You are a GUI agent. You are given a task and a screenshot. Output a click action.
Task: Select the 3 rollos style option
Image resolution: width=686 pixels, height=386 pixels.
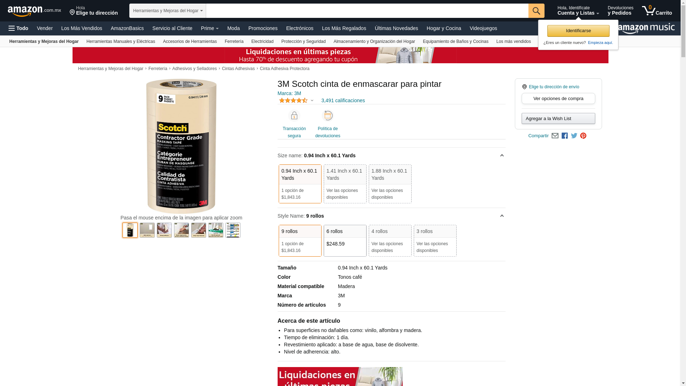435,241
